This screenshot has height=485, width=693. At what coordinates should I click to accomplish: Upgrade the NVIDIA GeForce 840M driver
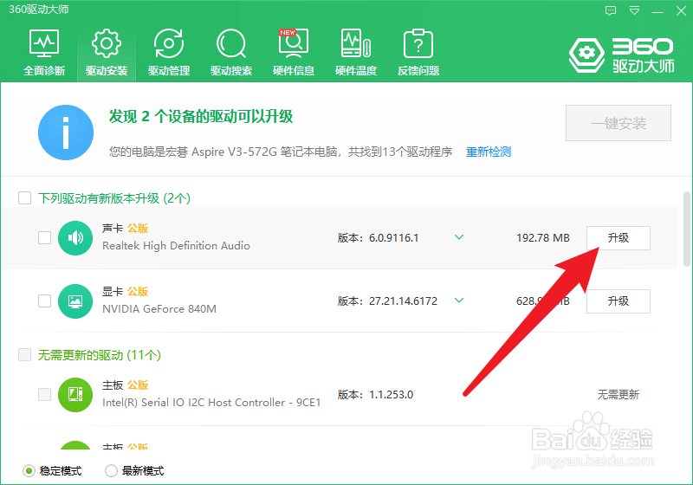click(619, 301)
